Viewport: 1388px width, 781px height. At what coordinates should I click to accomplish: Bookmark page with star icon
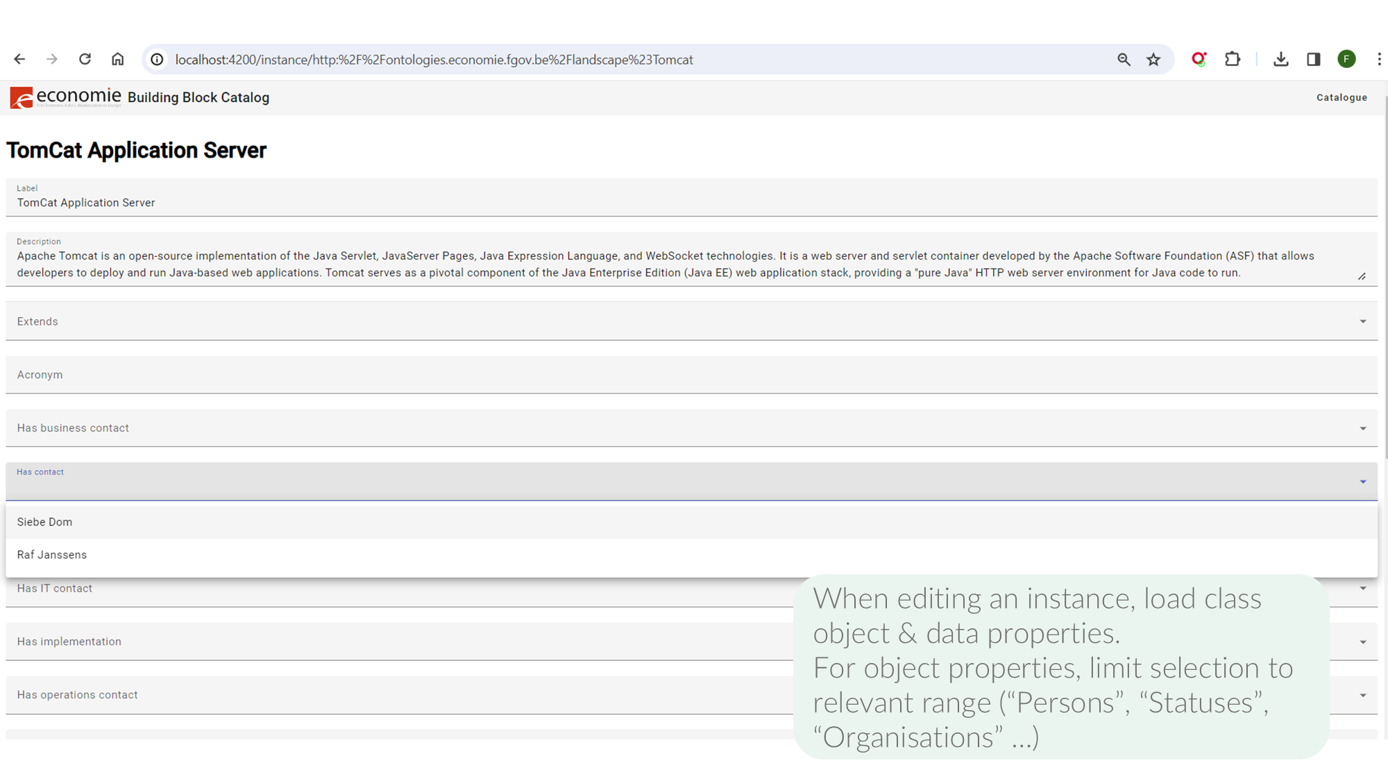click(x=1153, y=60)
